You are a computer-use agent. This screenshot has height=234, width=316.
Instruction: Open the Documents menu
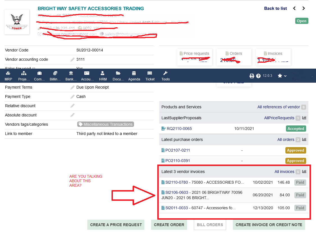118,76
